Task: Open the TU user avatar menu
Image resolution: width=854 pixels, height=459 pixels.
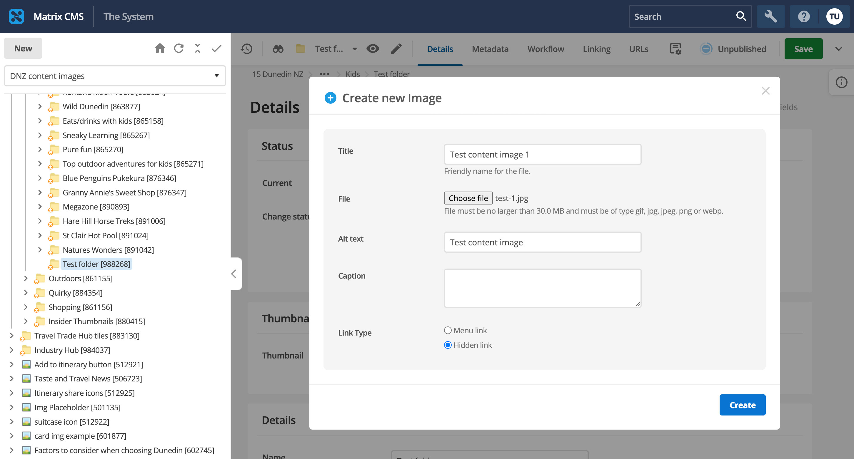Action: tap(834, 16)
